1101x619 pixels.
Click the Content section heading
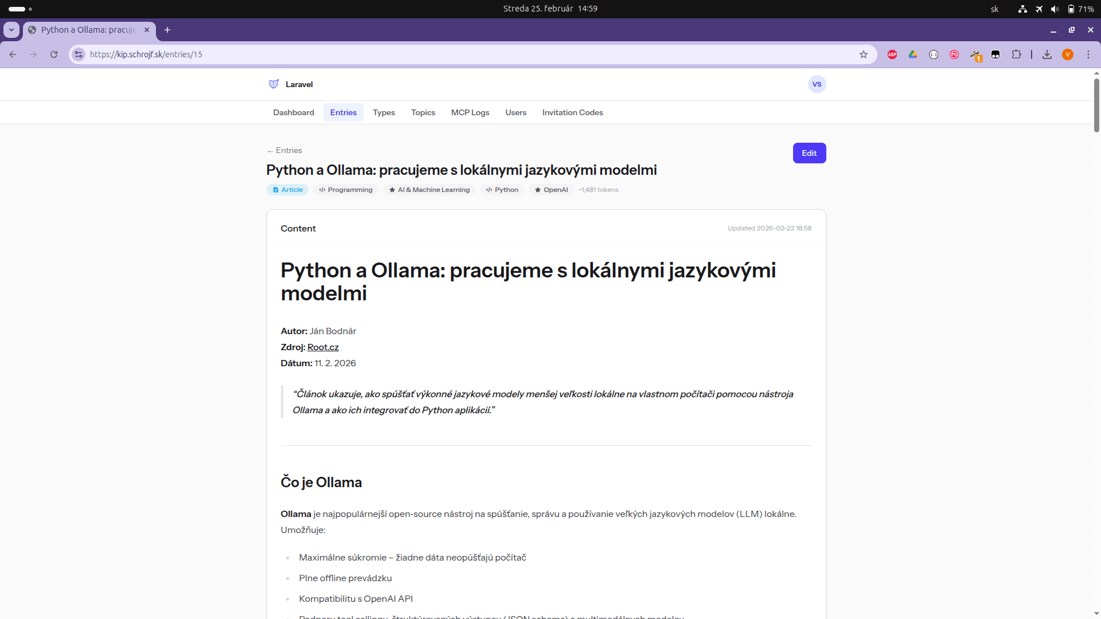[298, 228]
